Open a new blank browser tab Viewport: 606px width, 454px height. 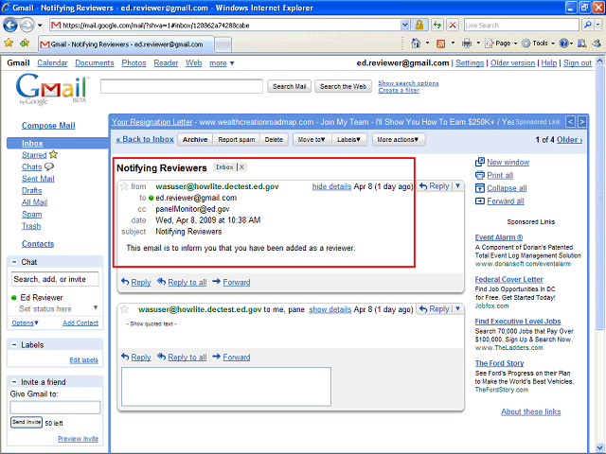223,44
